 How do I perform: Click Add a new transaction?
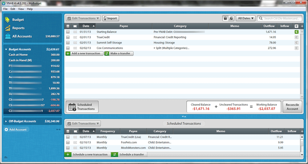[x=84, y=53]
